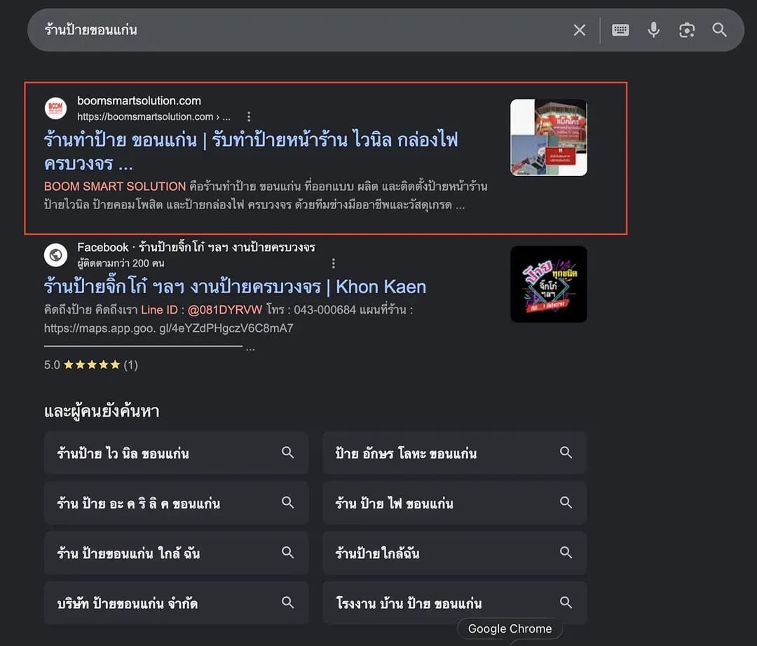Search related query ร้าน ป้ายขอนแก่น ใกล้ ฉัน
The image size is (757, 646).
176,553
